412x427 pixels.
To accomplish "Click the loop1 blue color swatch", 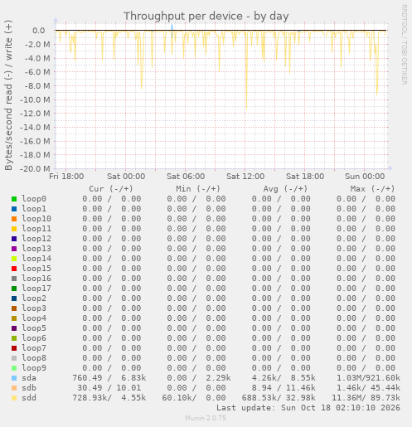I will [x=14, y=209].
